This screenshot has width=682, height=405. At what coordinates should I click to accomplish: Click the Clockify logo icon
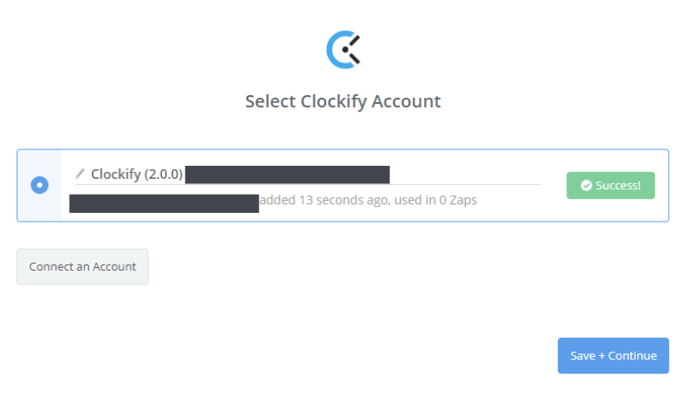pyautogui.click(x=343, y=50)
